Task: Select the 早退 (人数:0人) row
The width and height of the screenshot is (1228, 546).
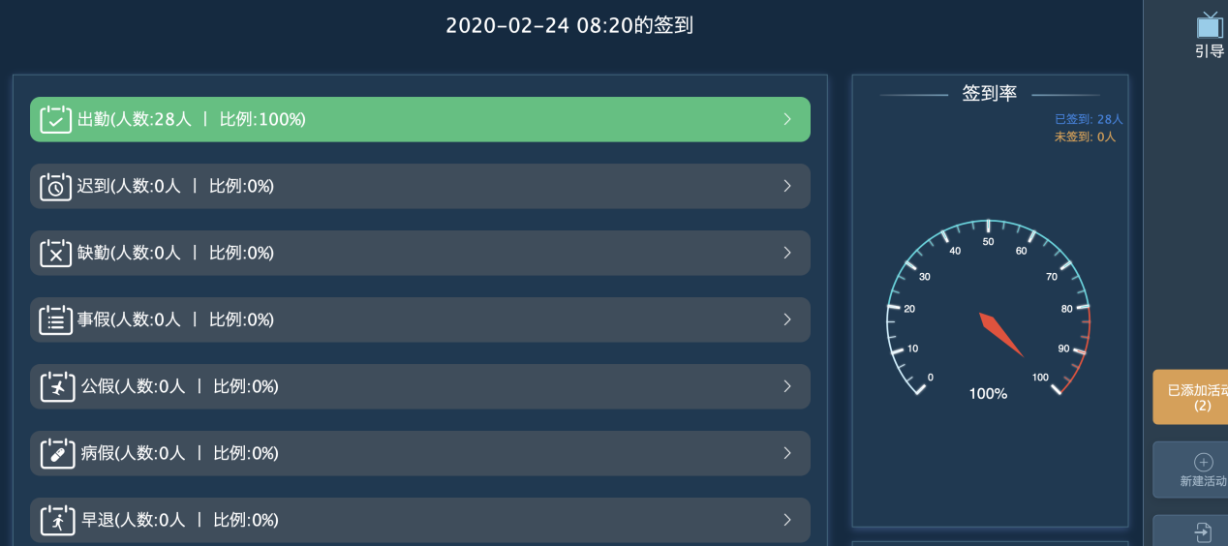Action: 420,521
